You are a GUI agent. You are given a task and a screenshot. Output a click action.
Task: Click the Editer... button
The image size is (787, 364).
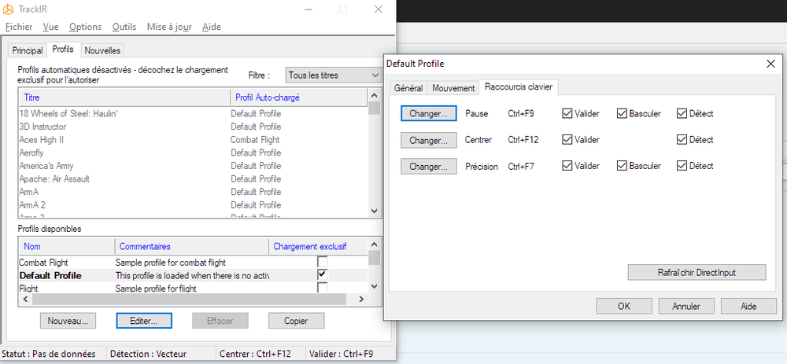(x=144, y=321)
